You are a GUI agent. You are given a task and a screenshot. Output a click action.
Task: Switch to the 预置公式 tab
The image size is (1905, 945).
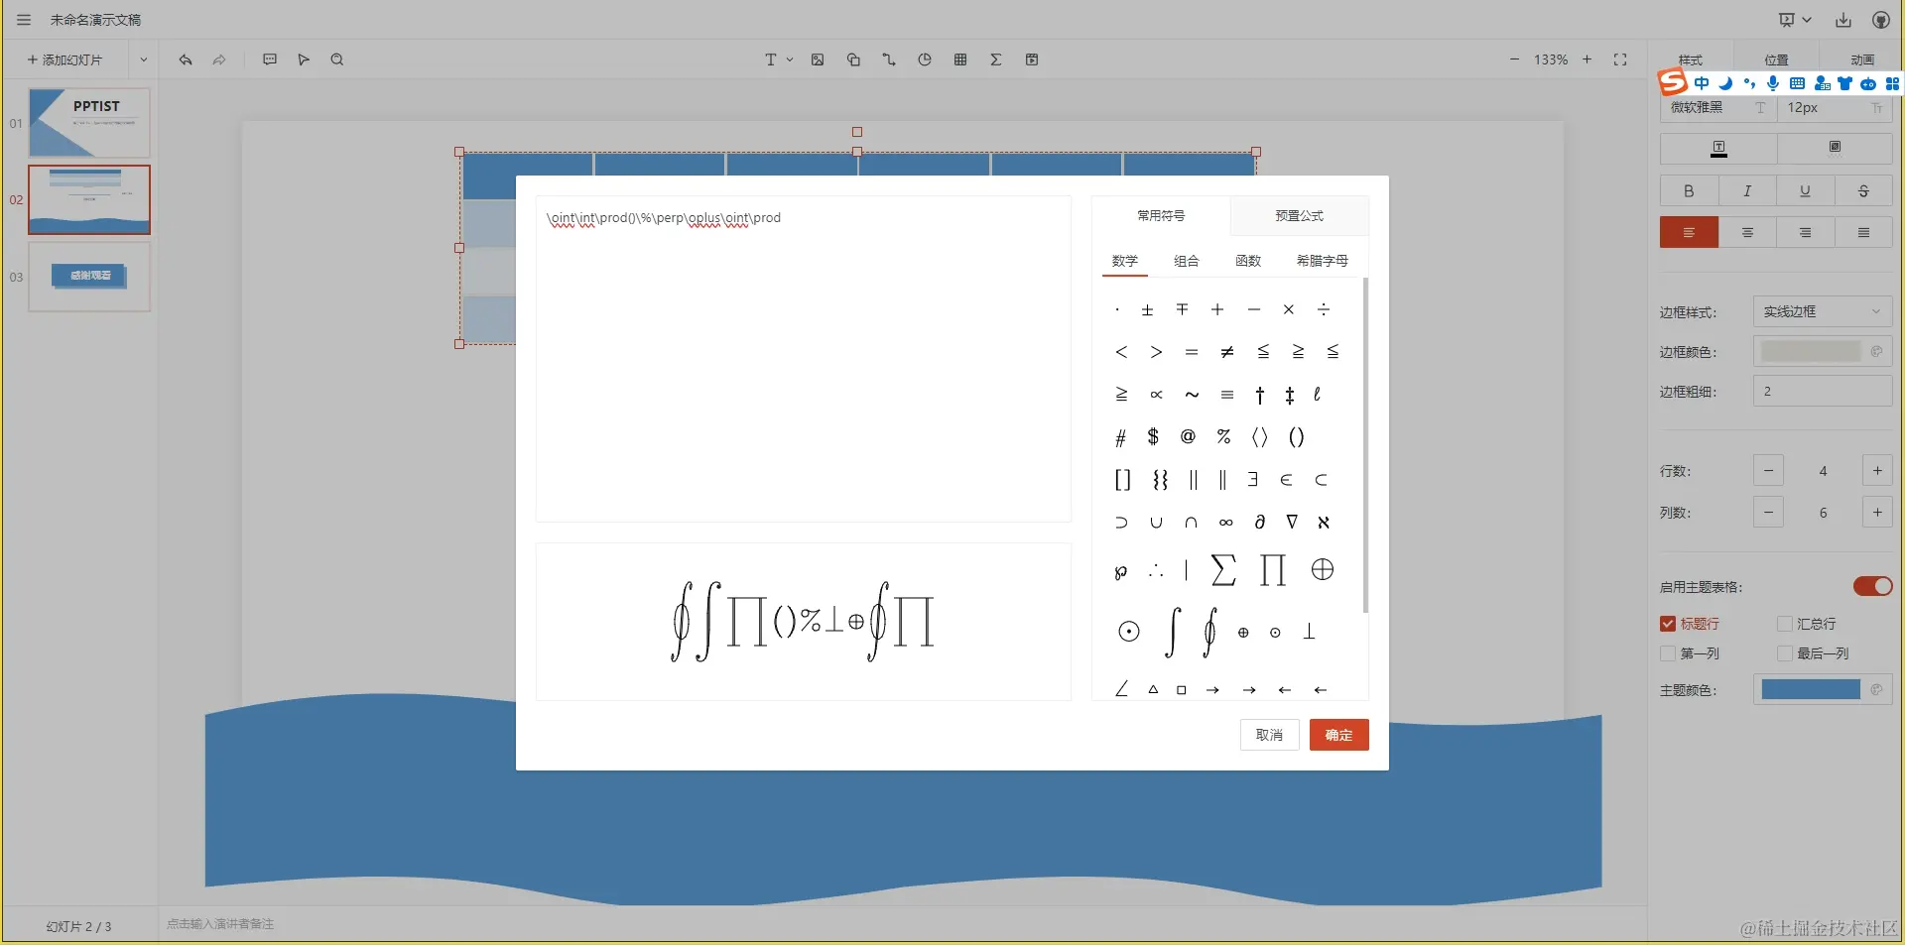1300,215
